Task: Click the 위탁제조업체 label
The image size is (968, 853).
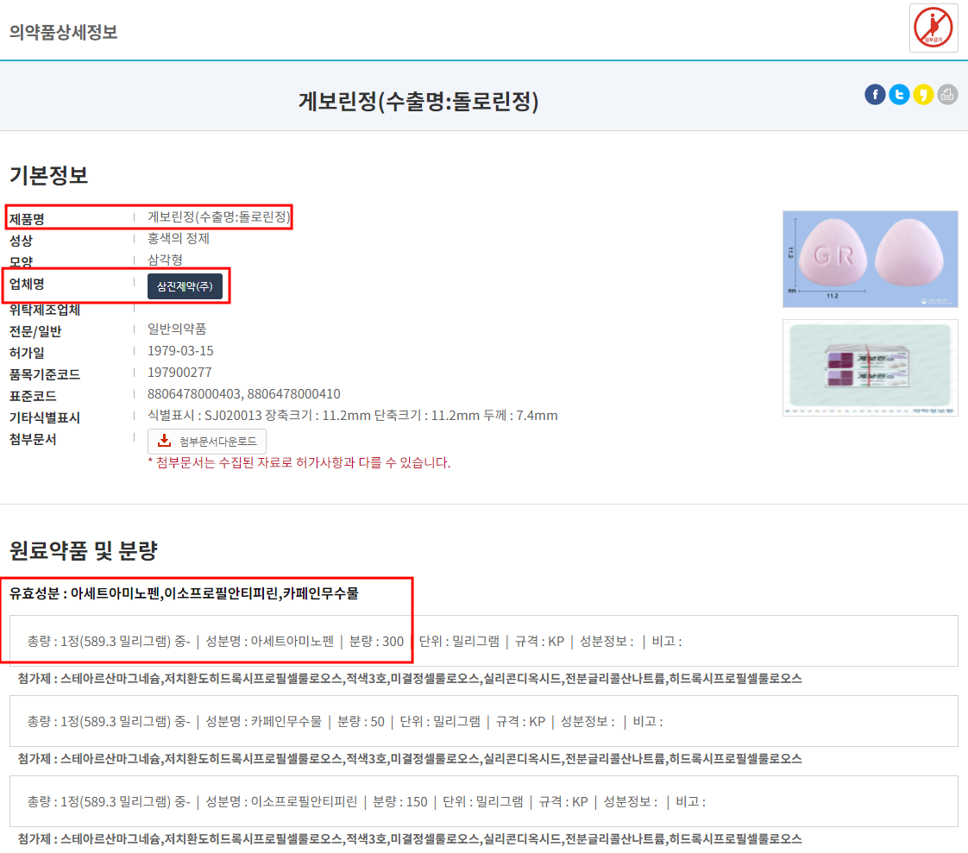Action: tap(45, 310)
